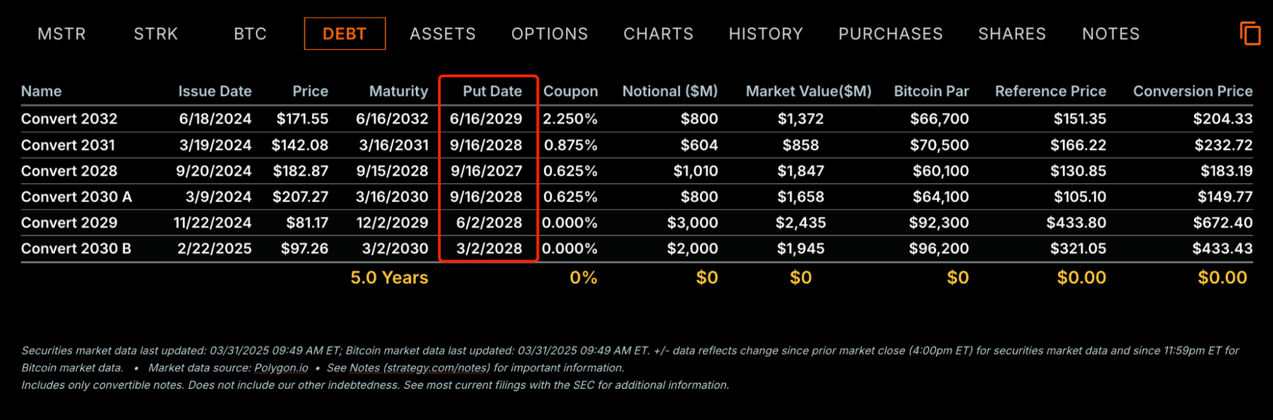Go to the ASSETS tab
The height and width of the screenshot is (420, 1273).
pyautogui.click(x=443, y=34)
